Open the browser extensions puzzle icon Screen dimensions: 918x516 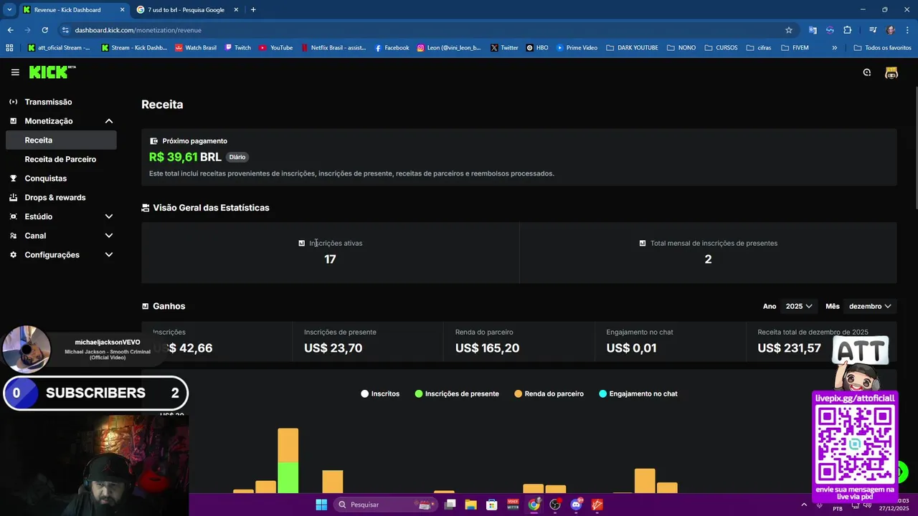(848, 30)
